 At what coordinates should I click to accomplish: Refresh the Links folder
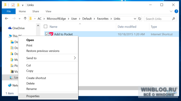[x=140, y=19]
